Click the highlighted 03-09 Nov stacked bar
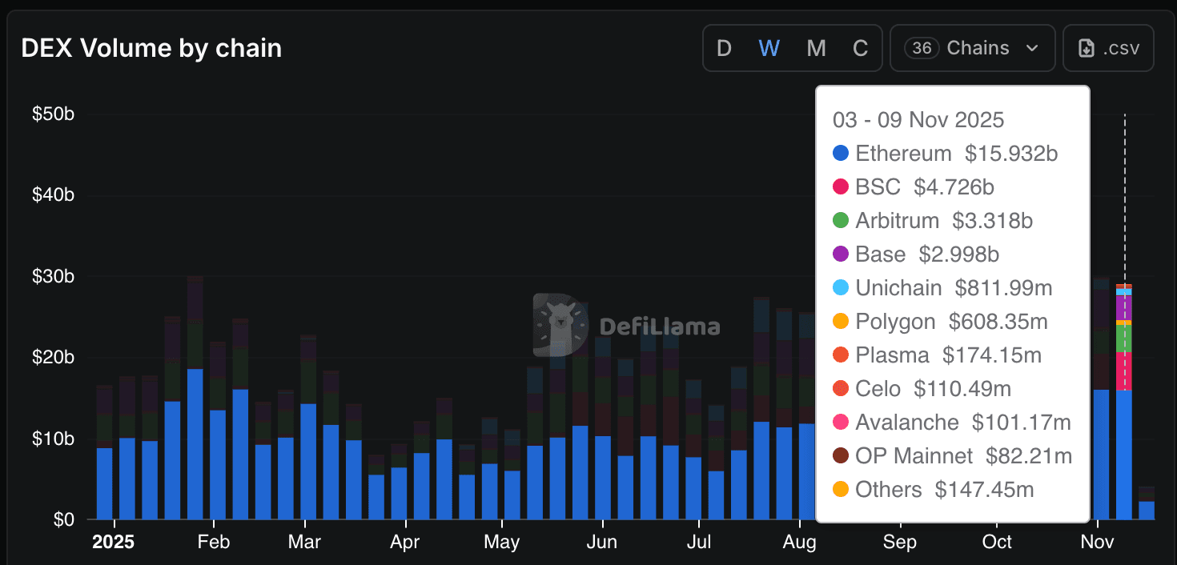The image size is (1177, 565). click(1124, 400)
